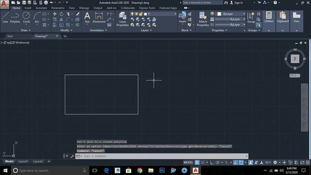This screenshot has height=175, width=311.
Task: Select the Arc tool
Action: (37, 17)
